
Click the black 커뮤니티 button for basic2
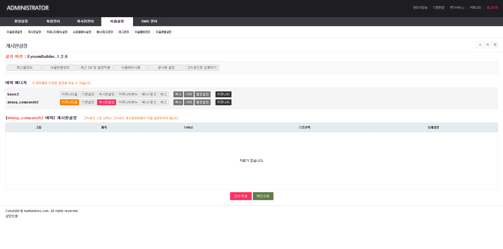[223, 94]
